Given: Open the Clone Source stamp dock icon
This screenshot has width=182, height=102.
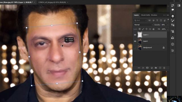Looking at the screenshot, I should point(173,31).
